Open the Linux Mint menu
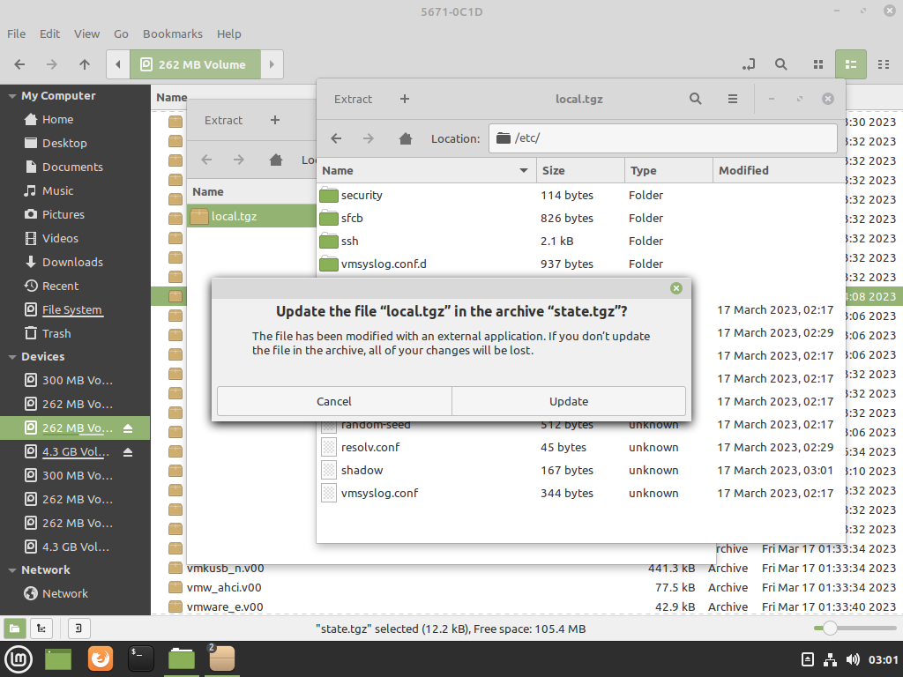Viewport: 903px width, 677px height. (x=18, y=659)
